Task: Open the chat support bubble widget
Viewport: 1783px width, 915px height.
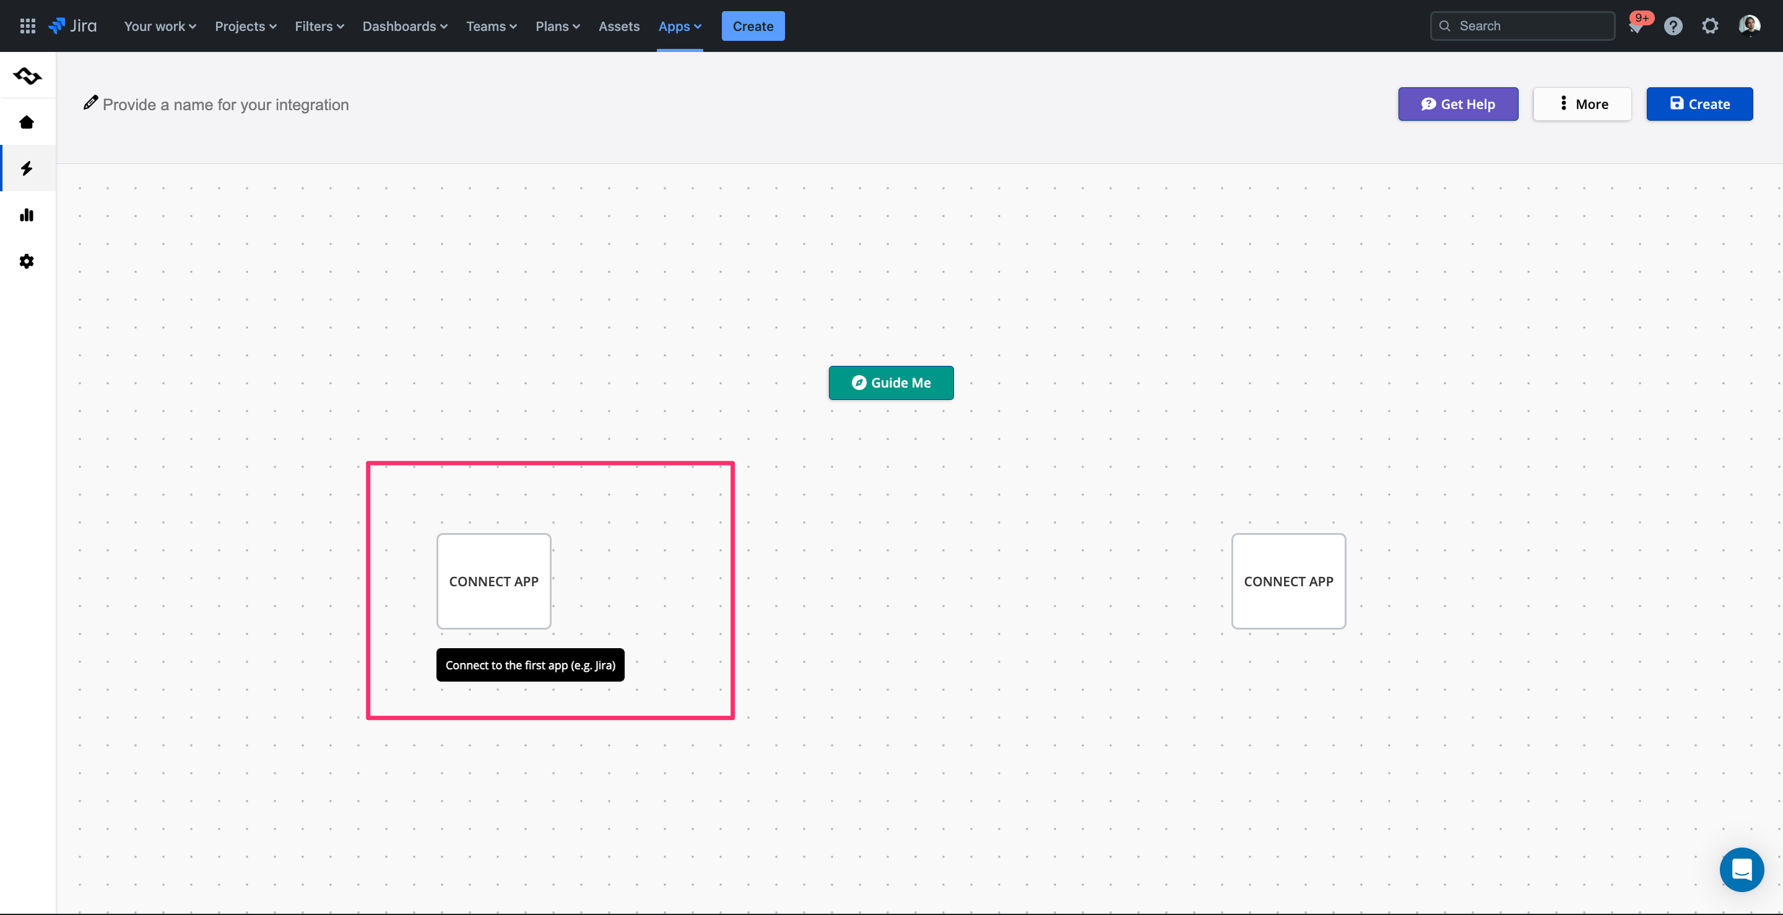Action: coord(1741,869)
